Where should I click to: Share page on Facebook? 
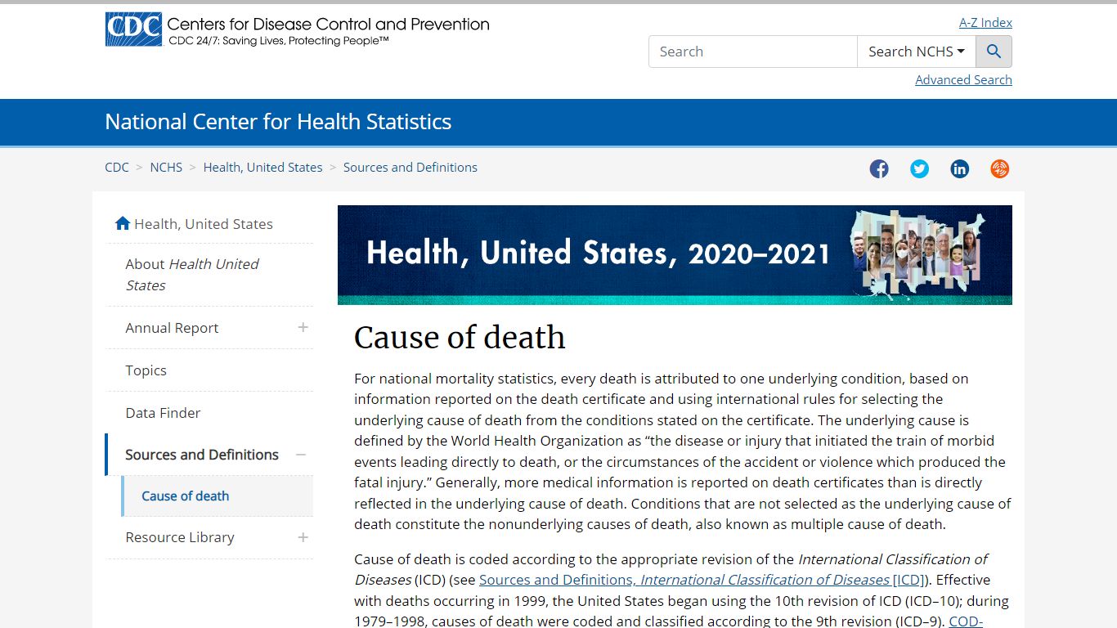tap(879, 168)
